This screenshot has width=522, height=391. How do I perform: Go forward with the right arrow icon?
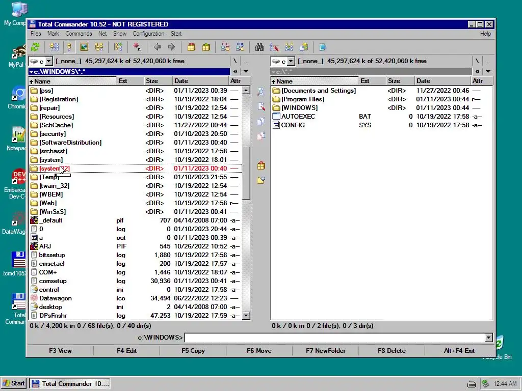coord(171,47)
